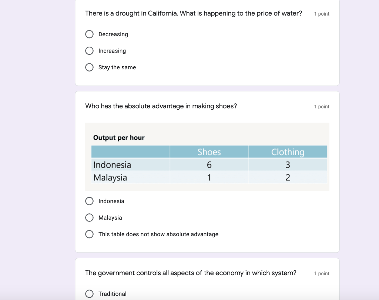Click the absolute advantage question text
The width and height of the screenshot is (379, 300).
click(x=161, y=106)
